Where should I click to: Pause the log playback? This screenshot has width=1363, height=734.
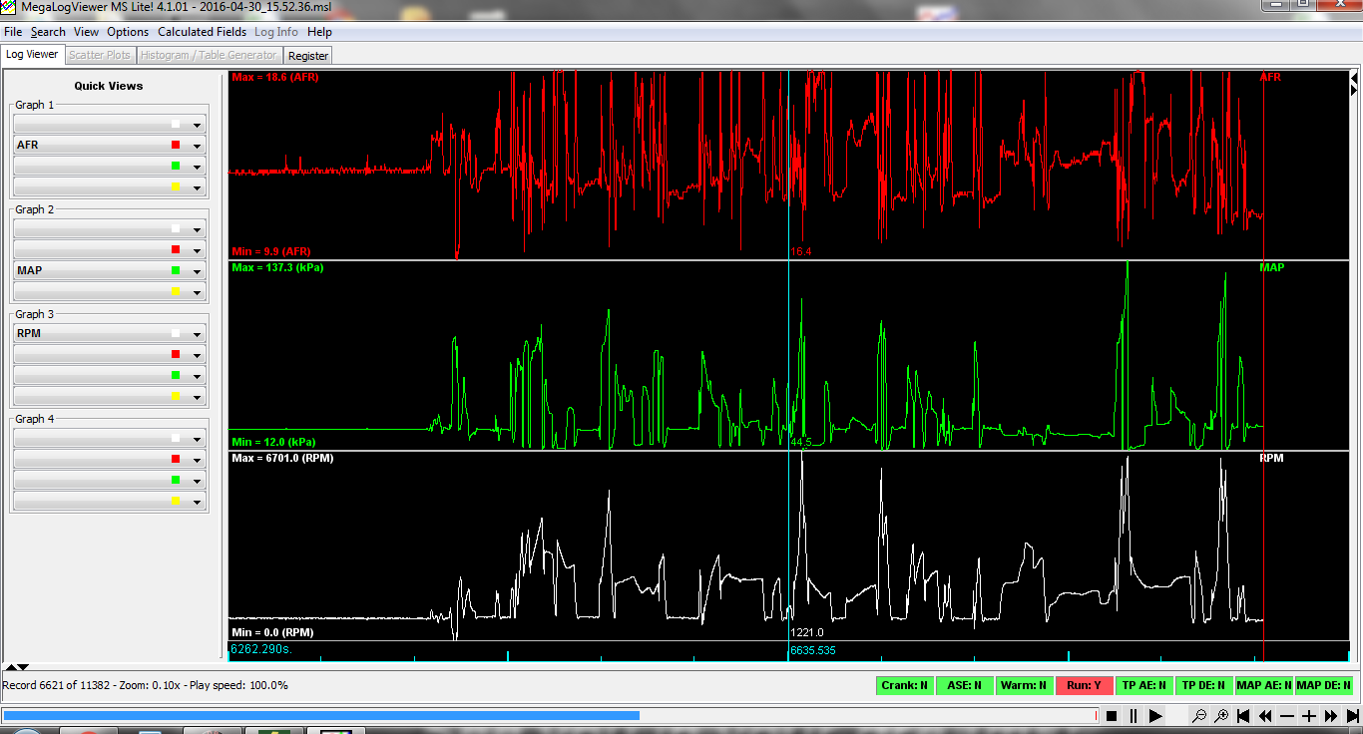coord(1134,716)
